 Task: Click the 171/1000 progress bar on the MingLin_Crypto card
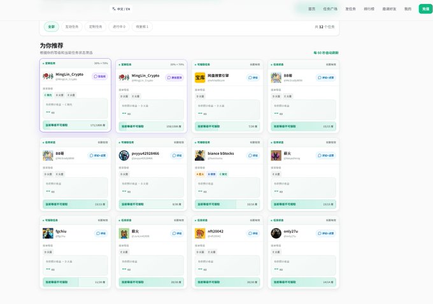point(75,125)
